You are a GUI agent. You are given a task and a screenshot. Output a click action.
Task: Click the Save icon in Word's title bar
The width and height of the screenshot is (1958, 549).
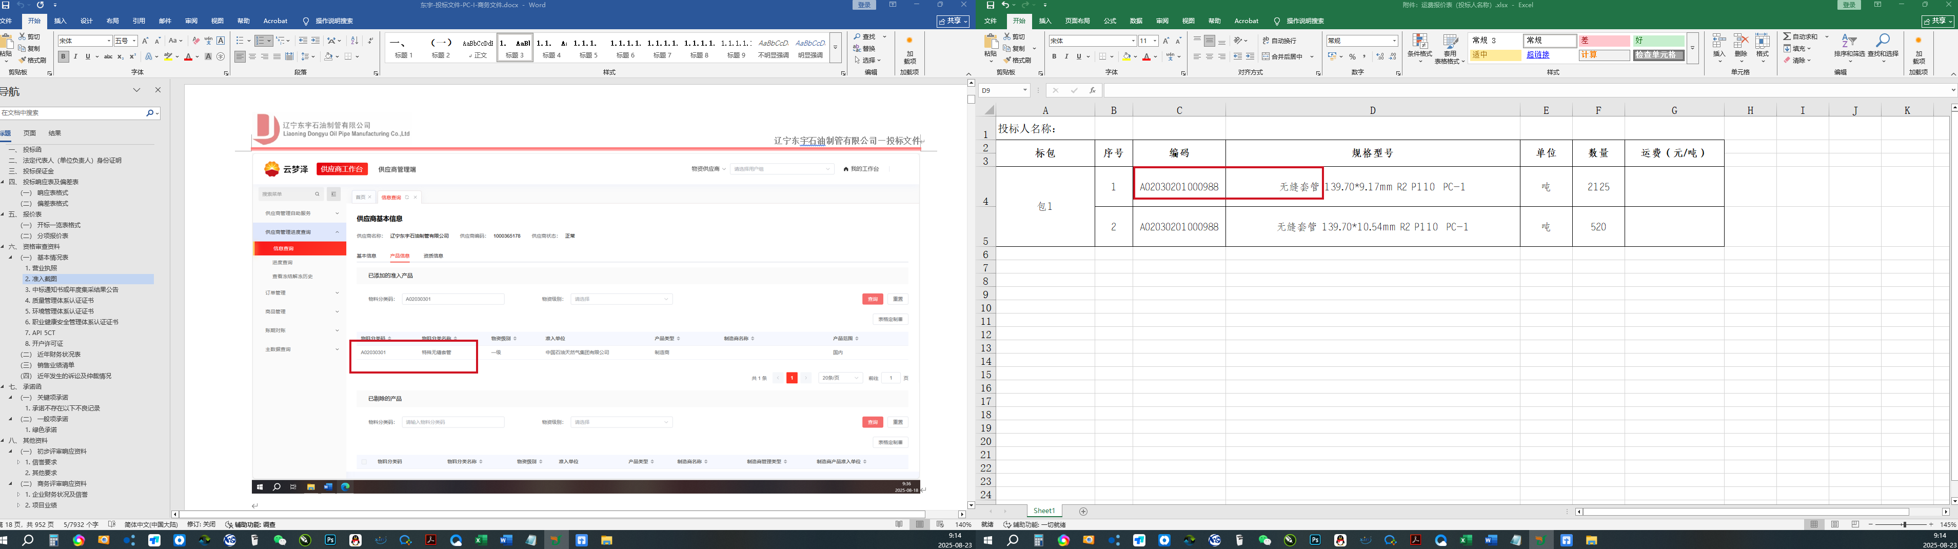point(5,5)
